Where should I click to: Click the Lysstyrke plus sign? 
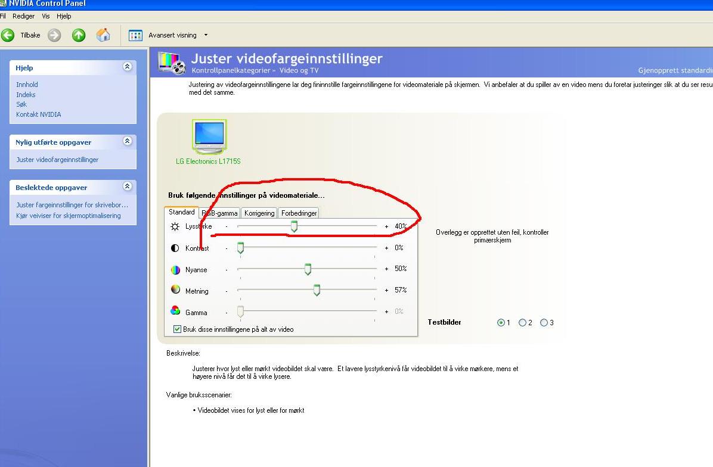click(386, 226)
